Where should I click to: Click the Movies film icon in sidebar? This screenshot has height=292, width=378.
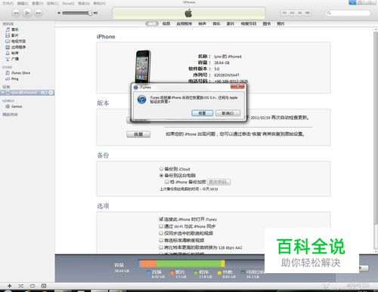8,35
